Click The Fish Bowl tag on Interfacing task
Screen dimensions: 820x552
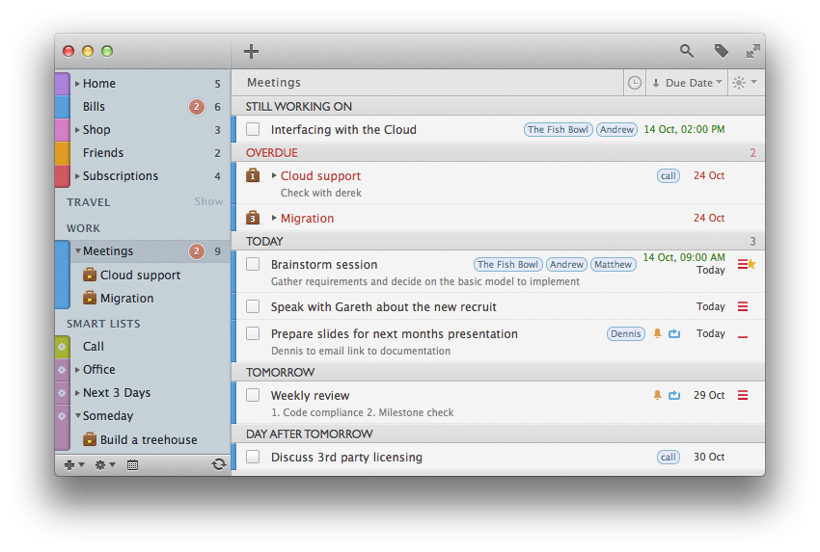click(558, 129)
